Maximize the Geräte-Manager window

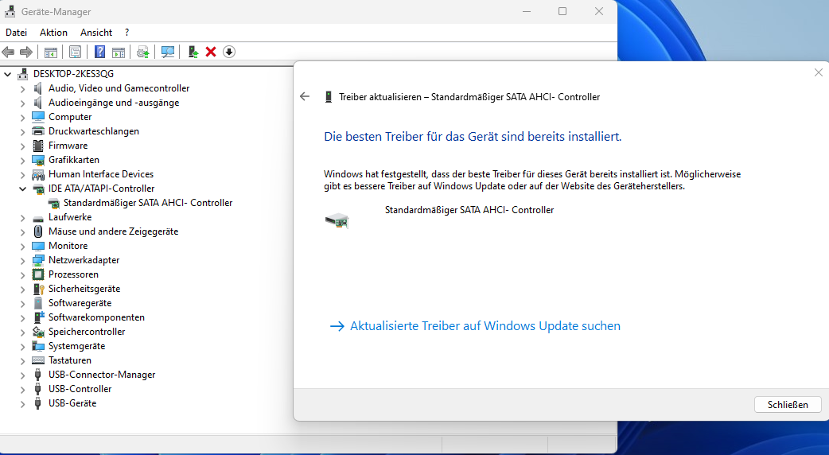tap(562, 11)
